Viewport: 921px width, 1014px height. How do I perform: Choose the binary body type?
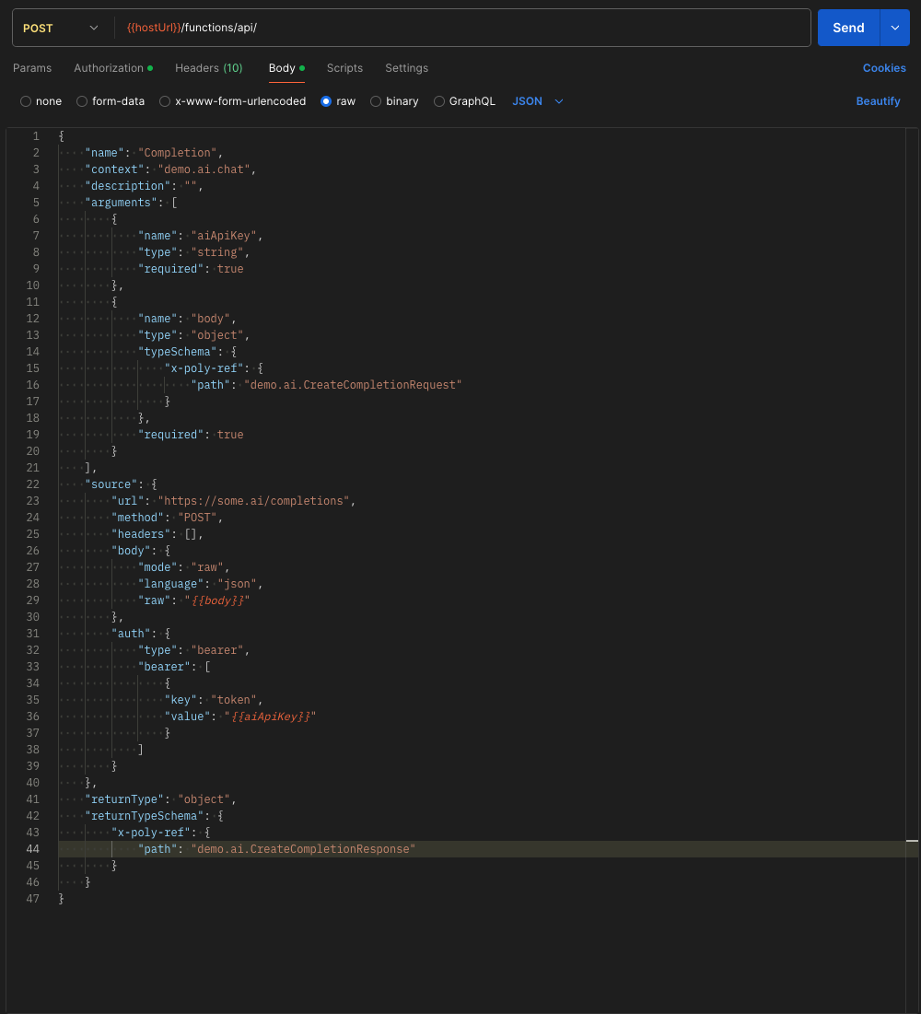[x=376, y=101]
